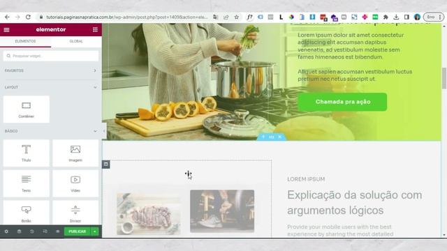The image size is (447, 251).
Task: Click the column edit handle icon
Action: coord(105,165)
